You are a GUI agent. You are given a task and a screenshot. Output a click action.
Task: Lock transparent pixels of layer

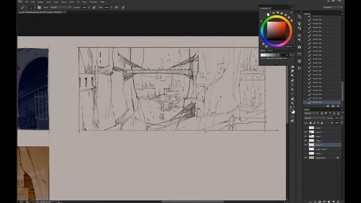pos(310,123)
